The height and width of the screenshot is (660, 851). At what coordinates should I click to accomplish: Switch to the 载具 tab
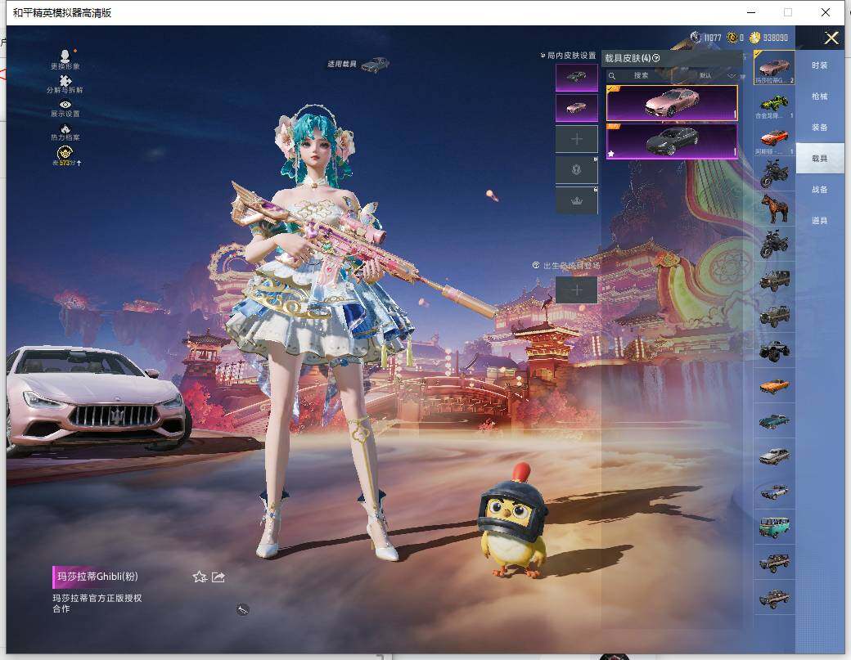click(x=820, y=159)
